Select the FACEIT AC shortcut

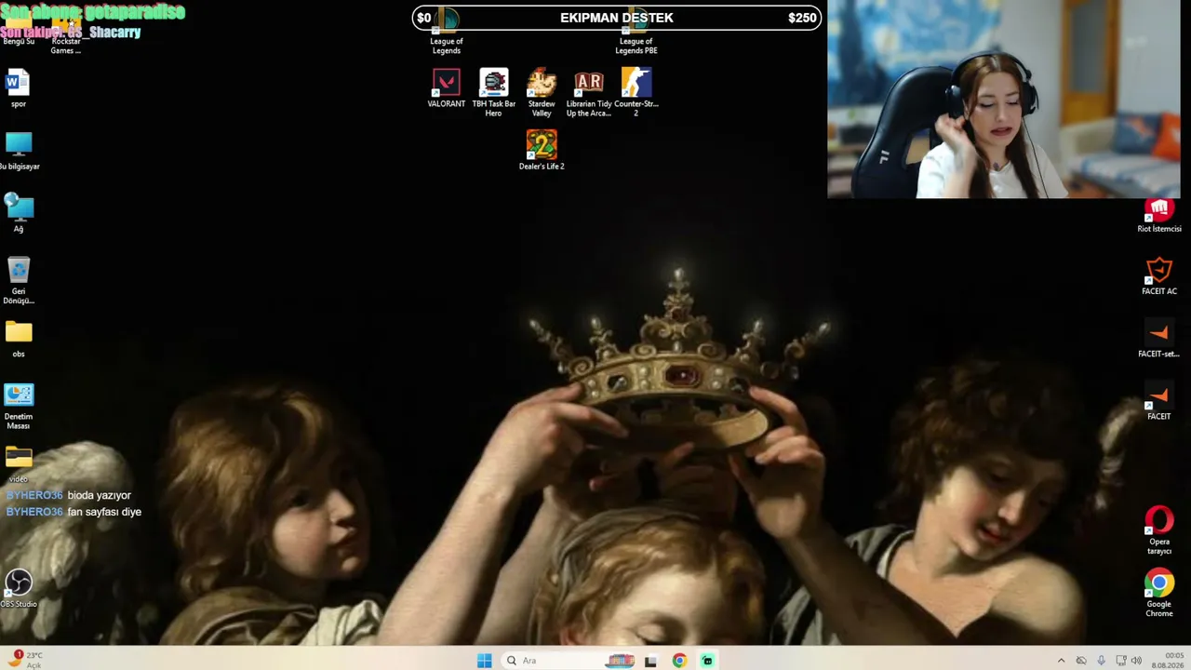1159,276
